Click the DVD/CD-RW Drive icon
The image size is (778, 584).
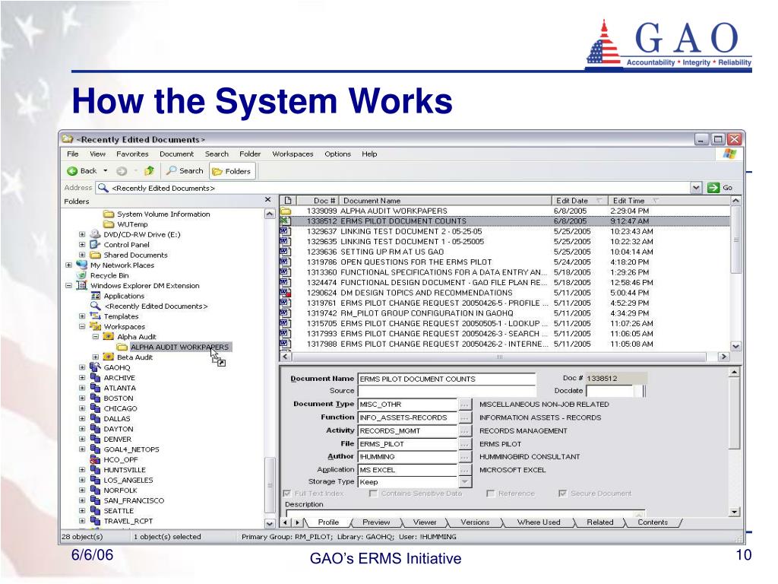[95, 234]
